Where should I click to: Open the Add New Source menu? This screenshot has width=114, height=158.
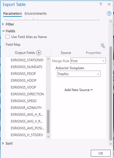[79, 90]
